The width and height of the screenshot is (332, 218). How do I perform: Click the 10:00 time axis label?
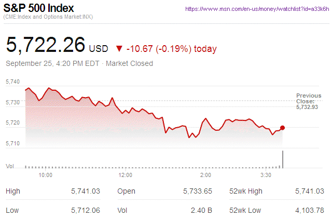46,175
